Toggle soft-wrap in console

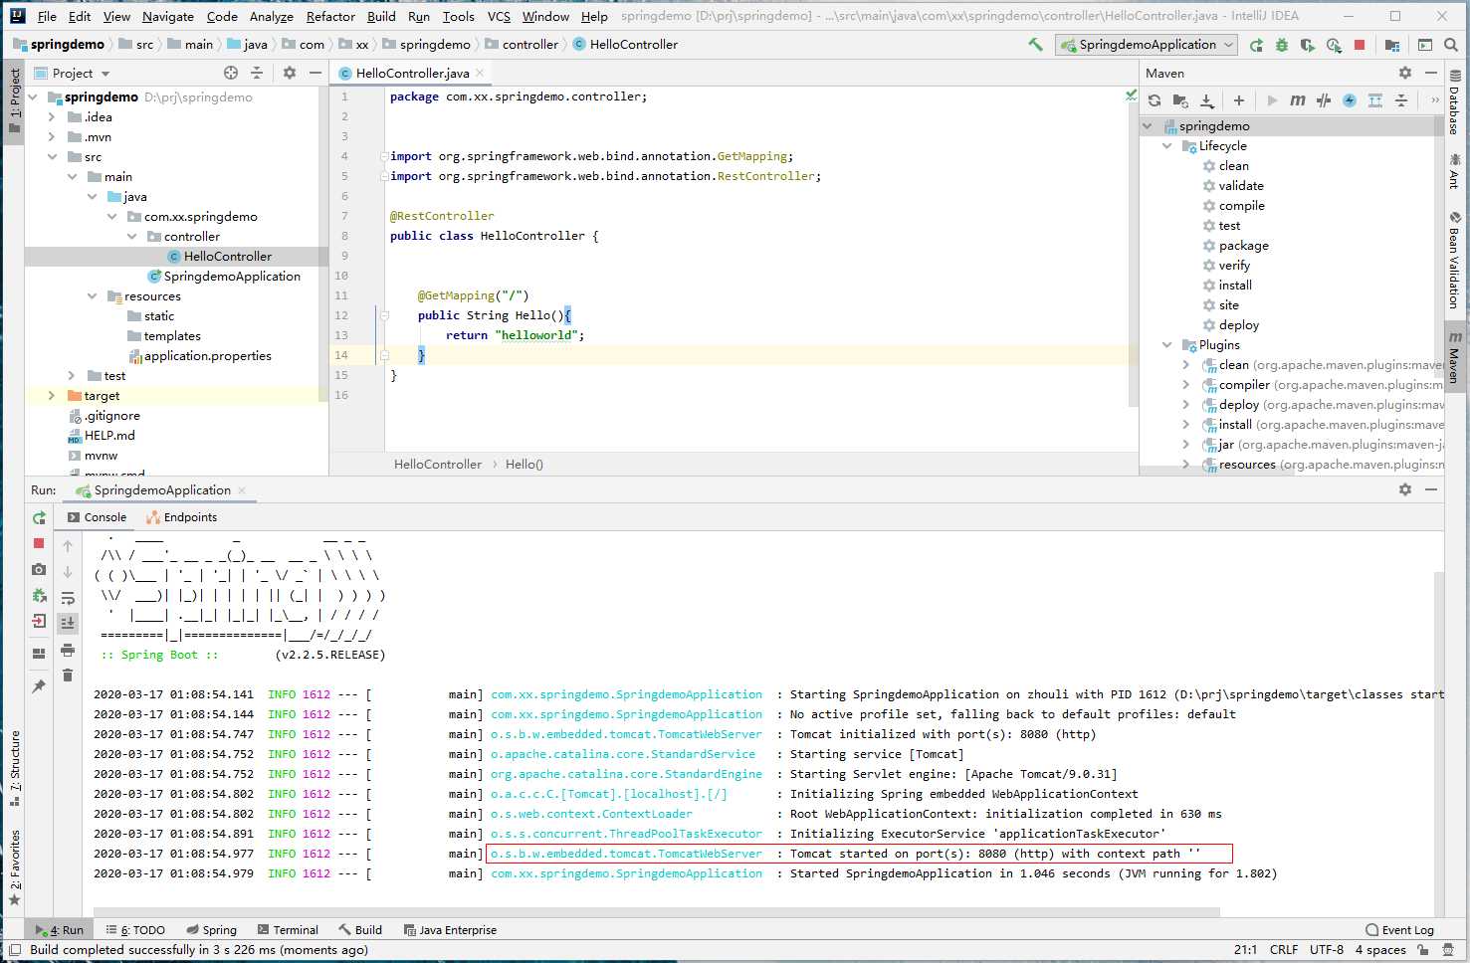point(68,598)
